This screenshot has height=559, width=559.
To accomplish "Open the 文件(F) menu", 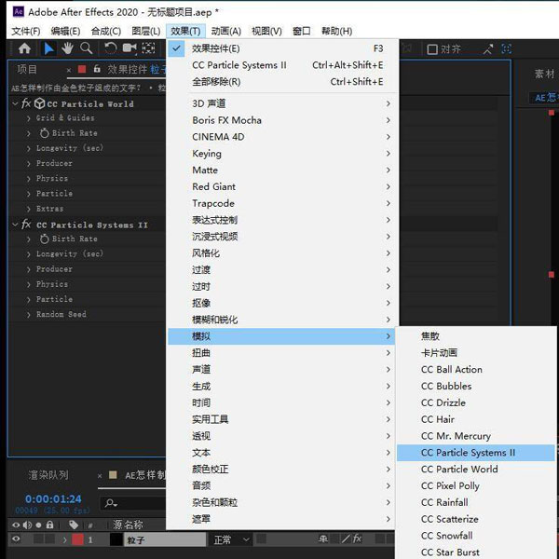I will (26, 32).
